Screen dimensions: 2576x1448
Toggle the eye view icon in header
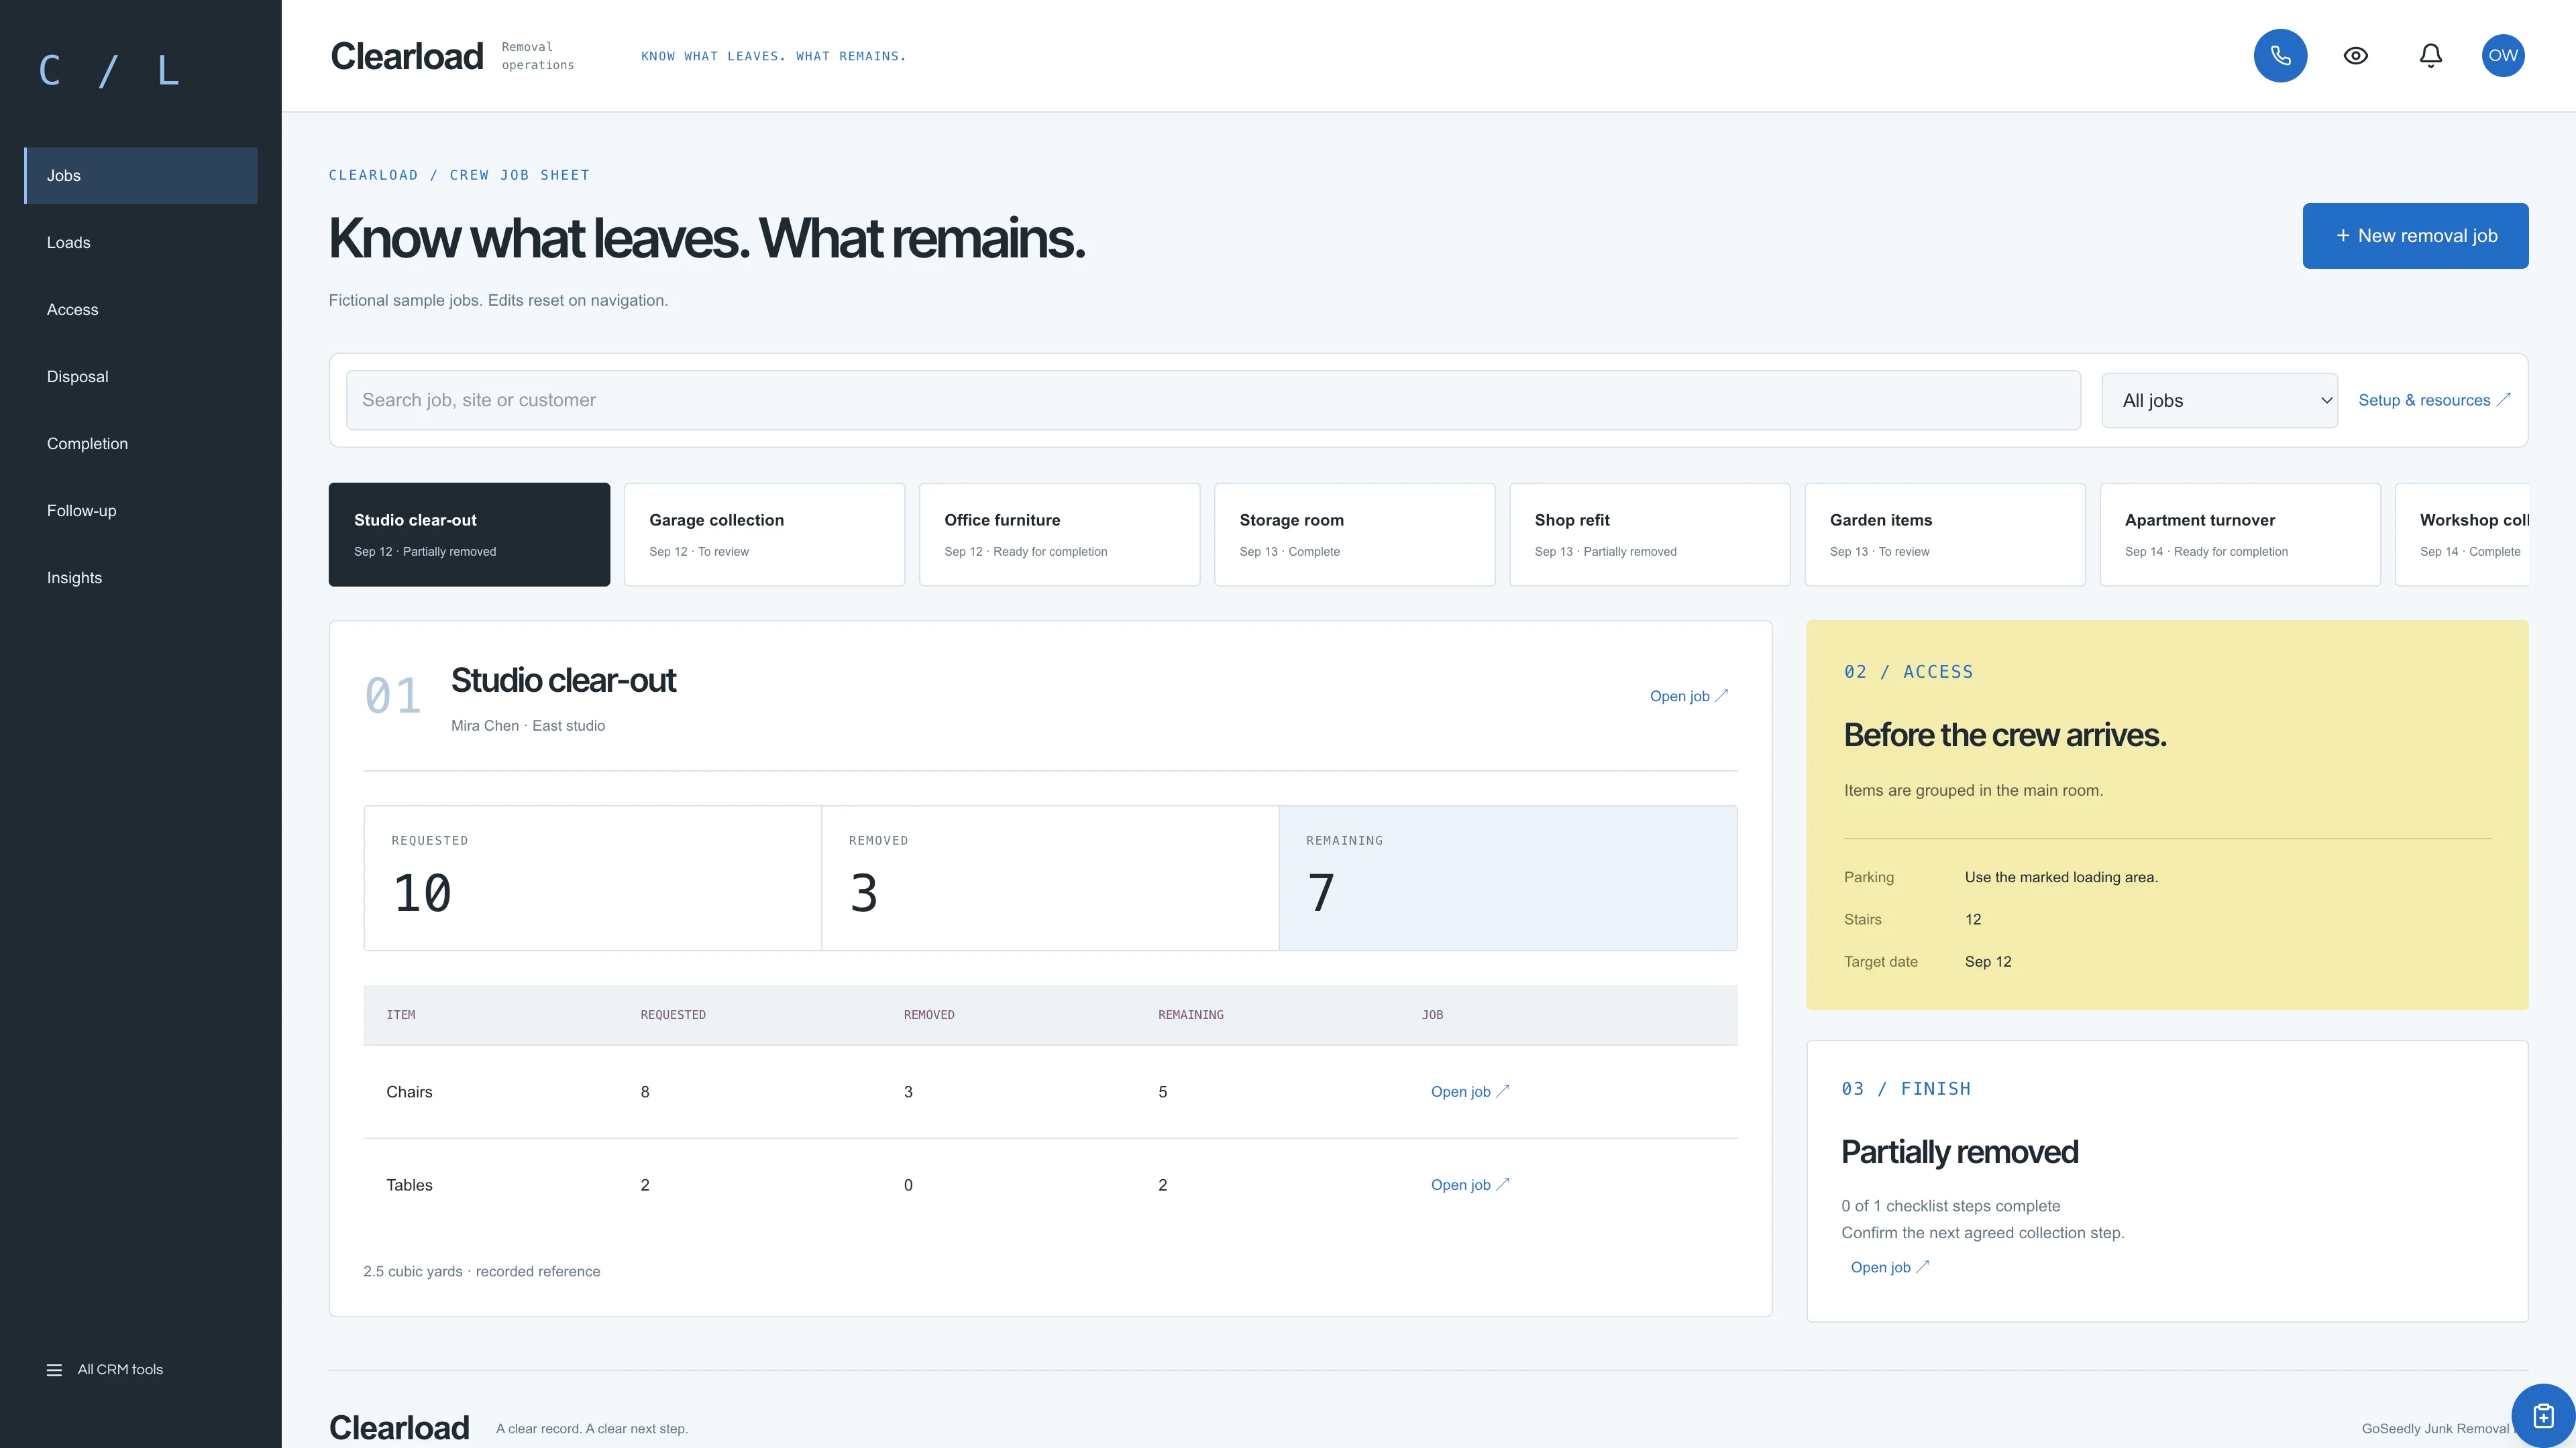(2355, 56)
